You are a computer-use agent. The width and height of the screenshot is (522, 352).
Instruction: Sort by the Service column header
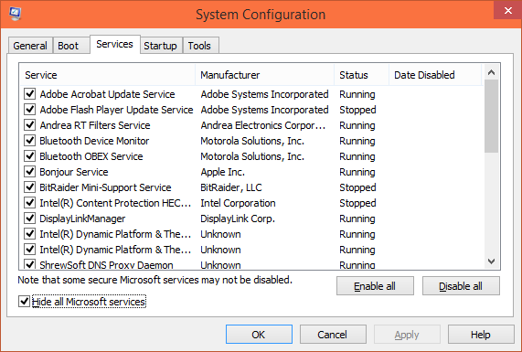pyautogui.click(x=107, y=75)
